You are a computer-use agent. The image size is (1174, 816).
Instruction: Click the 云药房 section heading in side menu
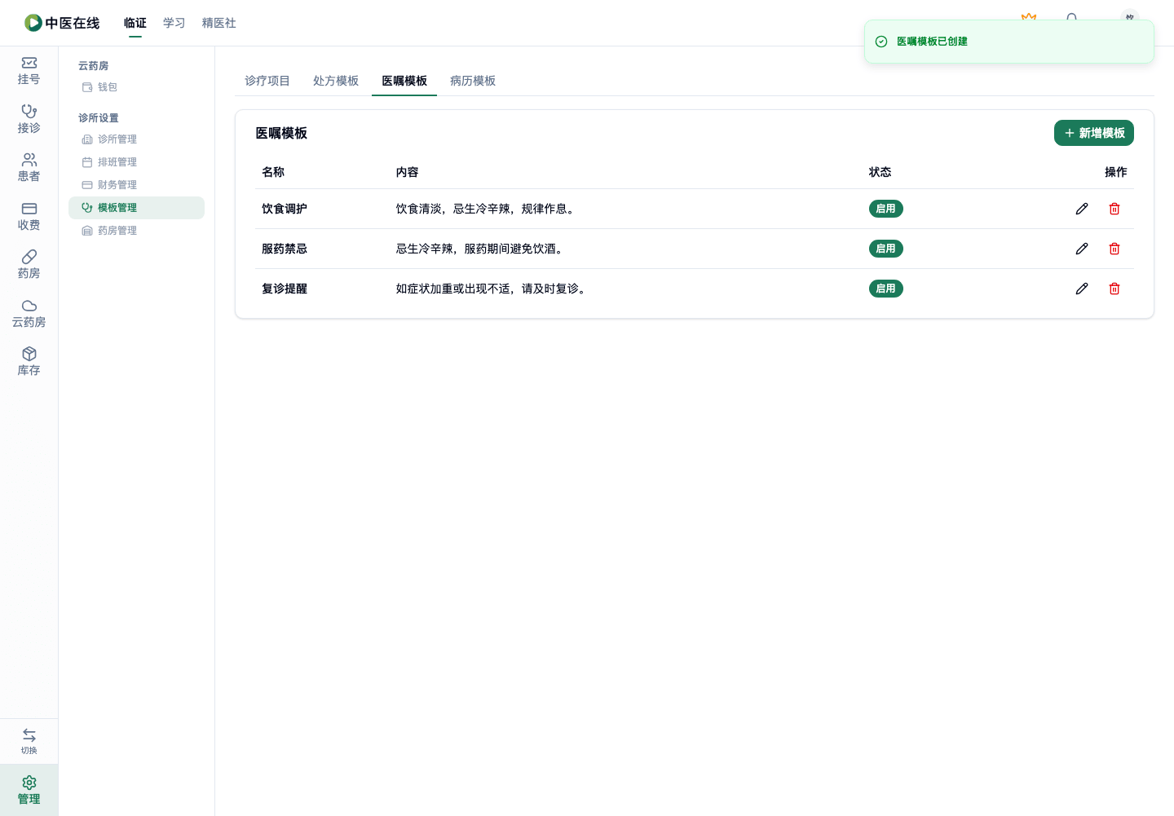point(94,66)
